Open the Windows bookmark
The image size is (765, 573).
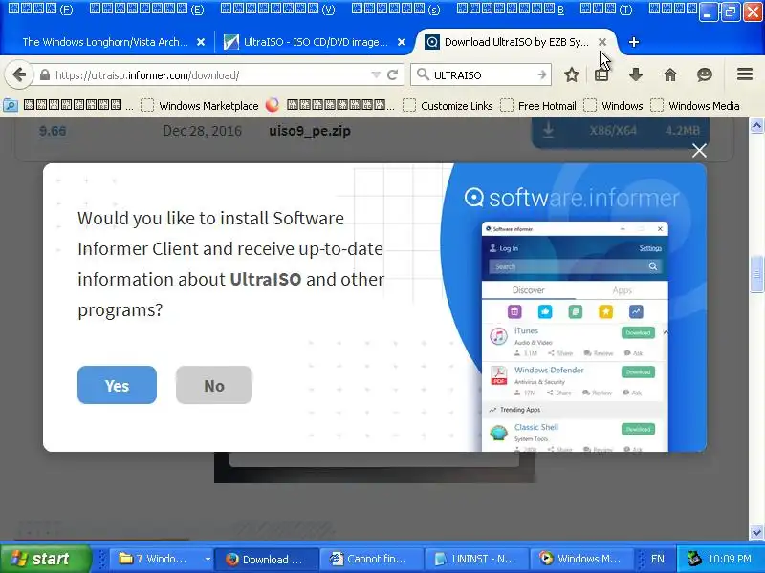tap(614, 106)
